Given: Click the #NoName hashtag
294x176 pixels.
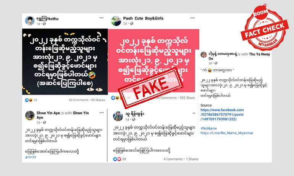Looking at the screenshot, I should point(208,128).
